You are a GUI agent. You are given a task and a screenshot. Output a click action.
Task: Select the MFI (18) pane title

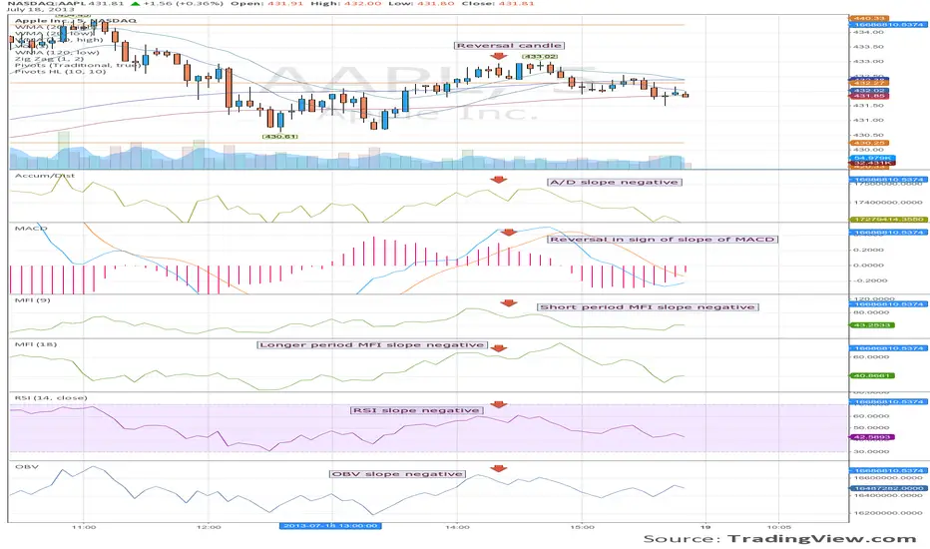pyautogui.click(x=36, y=344)
